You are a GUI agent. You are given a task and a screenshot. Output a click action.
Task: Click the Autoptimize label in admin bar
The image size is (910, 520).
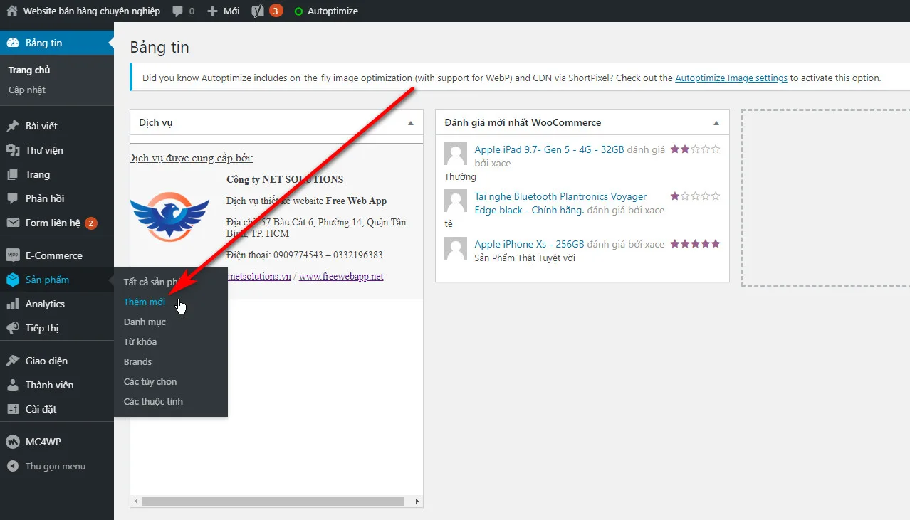pos(333,11)
